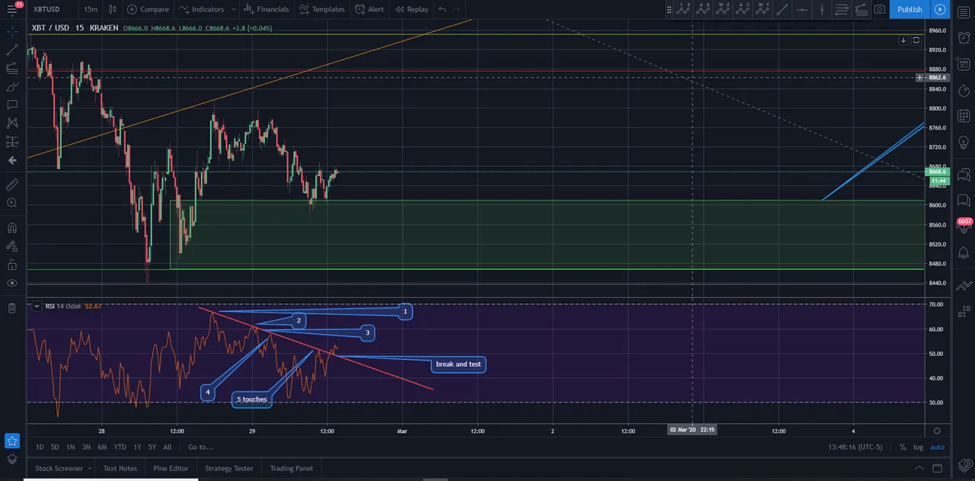This screenshot has width=975, height=481.
Task: Open the candlestick chart style selector
Action: click(113, 9)
